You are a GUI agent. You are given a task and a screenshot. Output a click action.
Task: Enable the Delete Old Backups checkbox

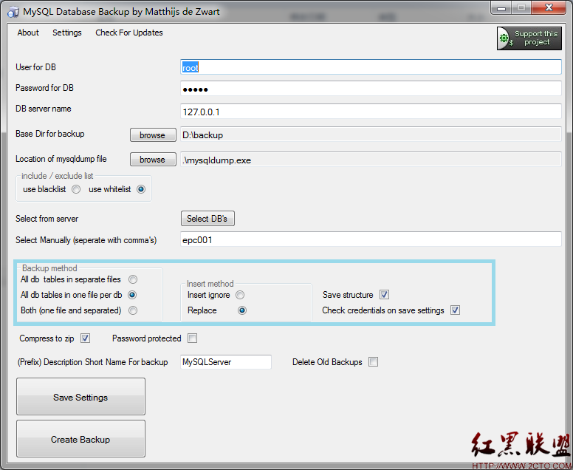coord(373,361)
